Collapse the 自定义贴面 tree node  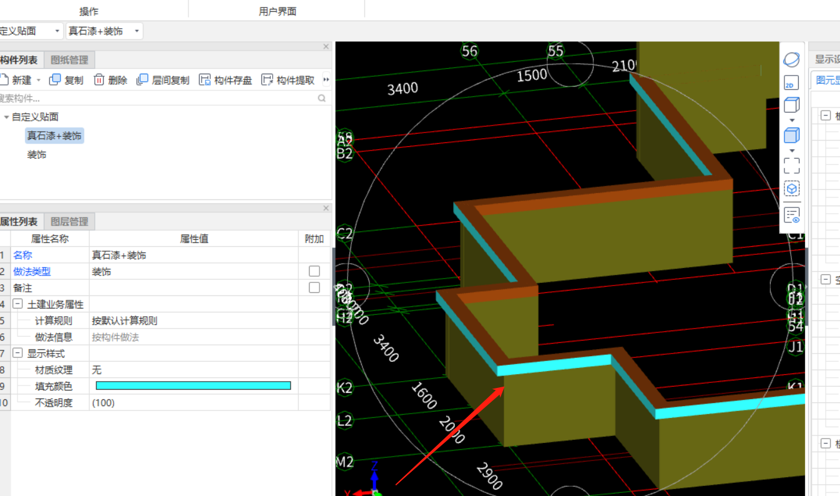tap(6, 117)
